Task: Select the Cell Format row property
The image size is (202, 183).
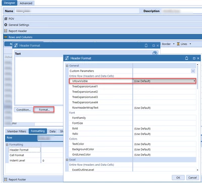Action: [25, 155]
